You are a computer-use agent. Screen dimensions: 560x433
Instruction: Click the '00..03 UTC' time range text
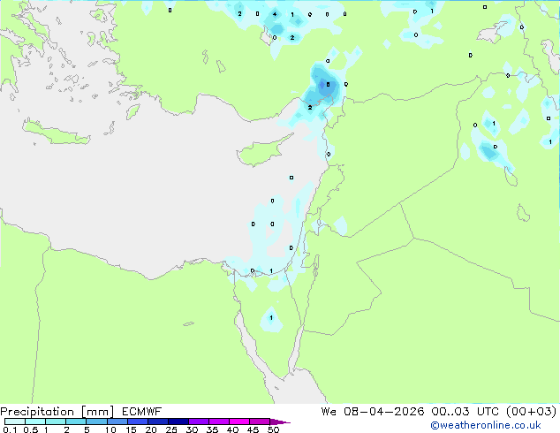pos(465,412)
